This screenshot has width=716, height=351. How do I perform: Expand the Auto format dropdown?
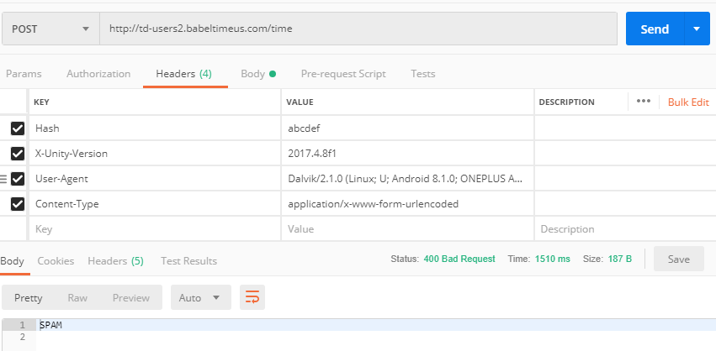tap(201, 297)
